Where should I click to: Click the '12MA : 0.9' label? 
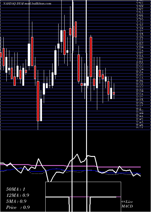click(18, 195)
